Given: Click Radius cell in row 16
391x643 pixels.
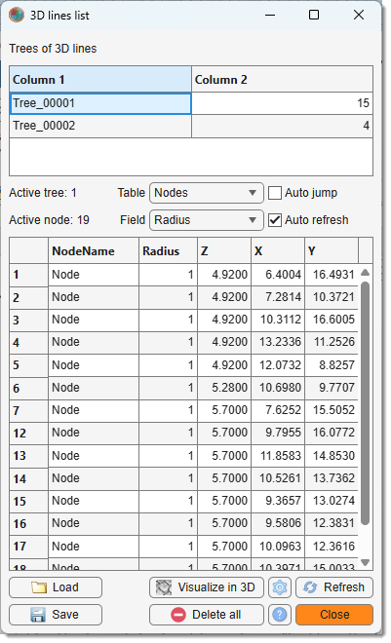Looking at the screenshot, I should pos(169,523).
